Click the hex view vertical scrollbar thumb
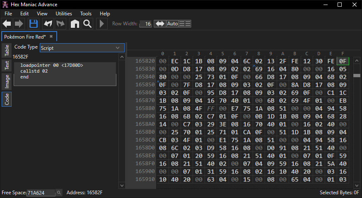Screen dimensions: 362x198 (356, 76)
